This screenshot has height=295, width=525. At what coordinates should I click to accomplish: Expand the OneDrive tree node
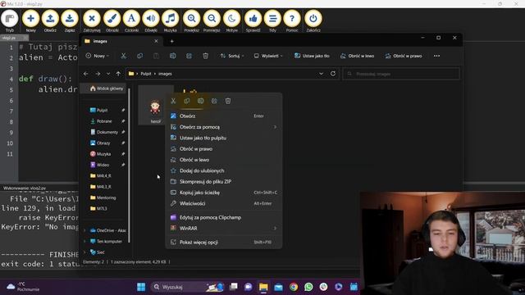coord(84,230)
